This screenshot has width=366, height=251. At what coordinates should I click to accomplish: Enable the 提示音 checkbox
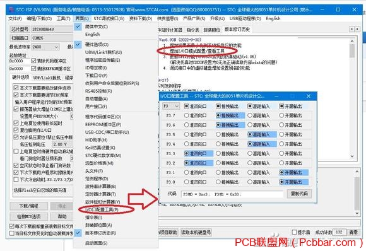(294, 232)
